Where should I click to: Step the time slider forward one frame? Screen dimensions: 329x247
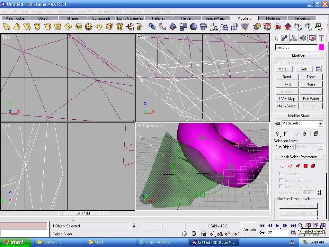[105, 214]
